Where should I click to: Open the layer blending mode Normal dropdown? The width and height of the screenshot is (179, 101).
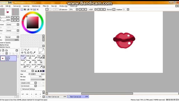point(18,37)
